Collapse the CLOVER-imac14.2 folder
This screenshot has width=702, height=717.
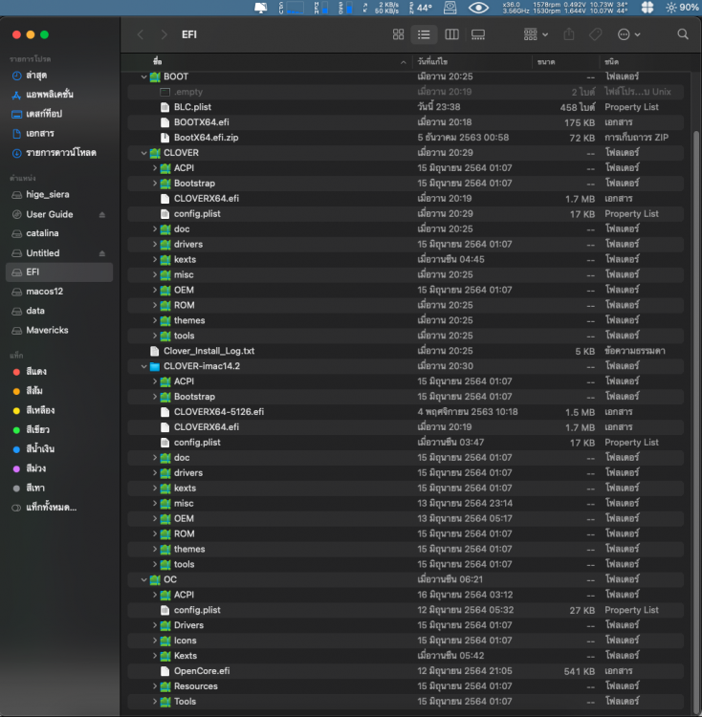pos(144,366)
